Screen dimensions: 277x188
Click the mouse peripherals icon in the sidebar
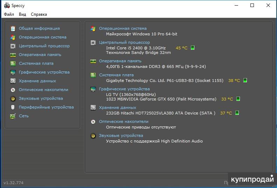coord(13,107)
